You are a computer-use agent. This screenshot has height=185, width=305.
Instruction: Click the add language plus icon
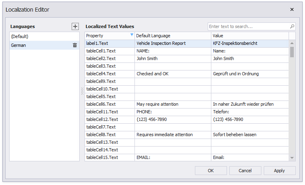click(75, 26)
